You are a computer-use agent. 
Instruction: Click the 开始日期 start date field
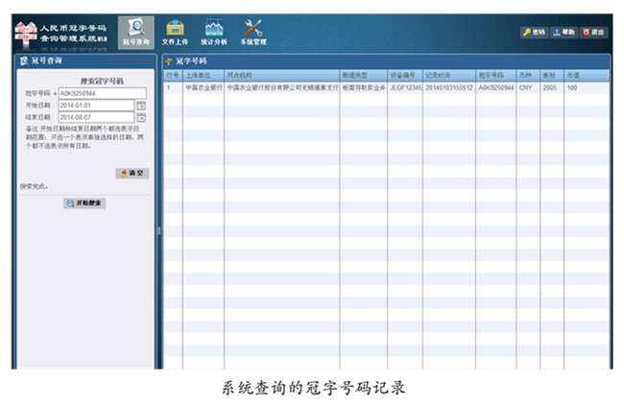click(95, 106)
